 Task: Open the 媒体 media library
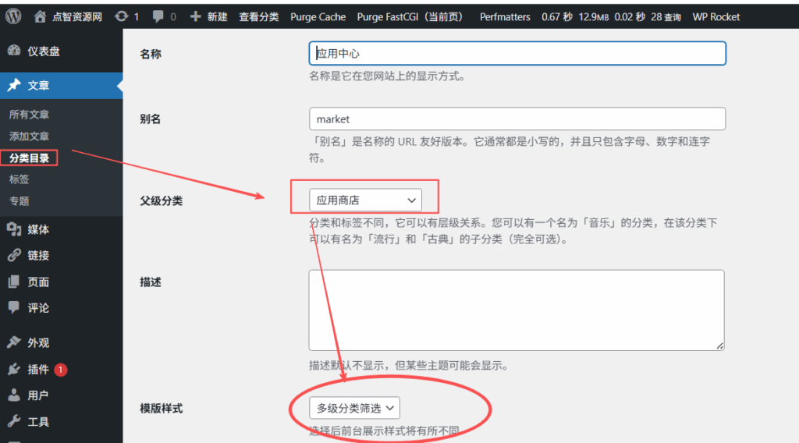tap(38, 229)
